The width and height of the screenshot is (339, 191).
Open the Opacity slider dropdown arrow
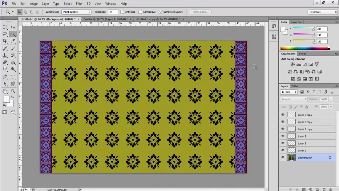coord(331,99)
